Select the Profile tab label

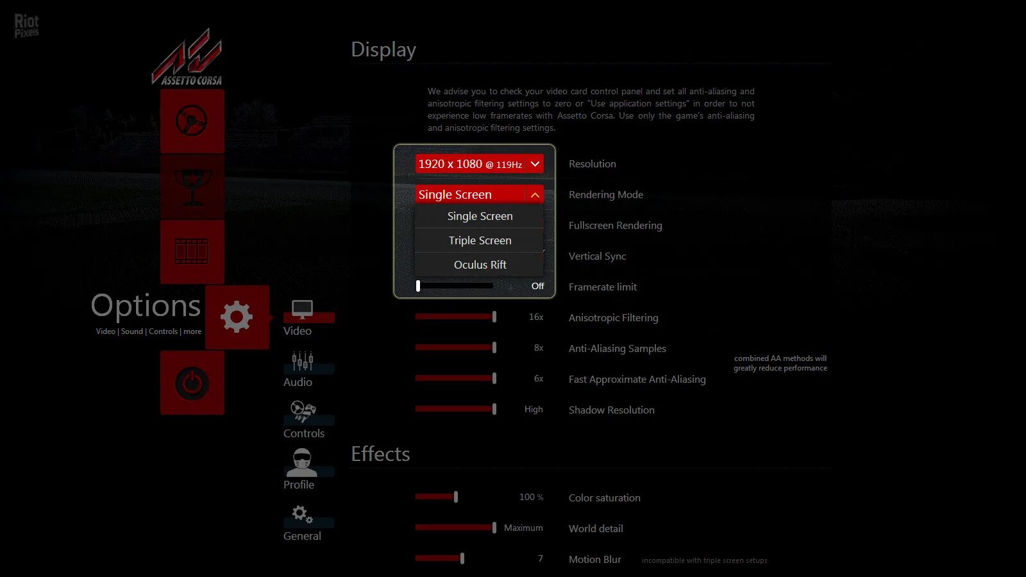point(299,485)
